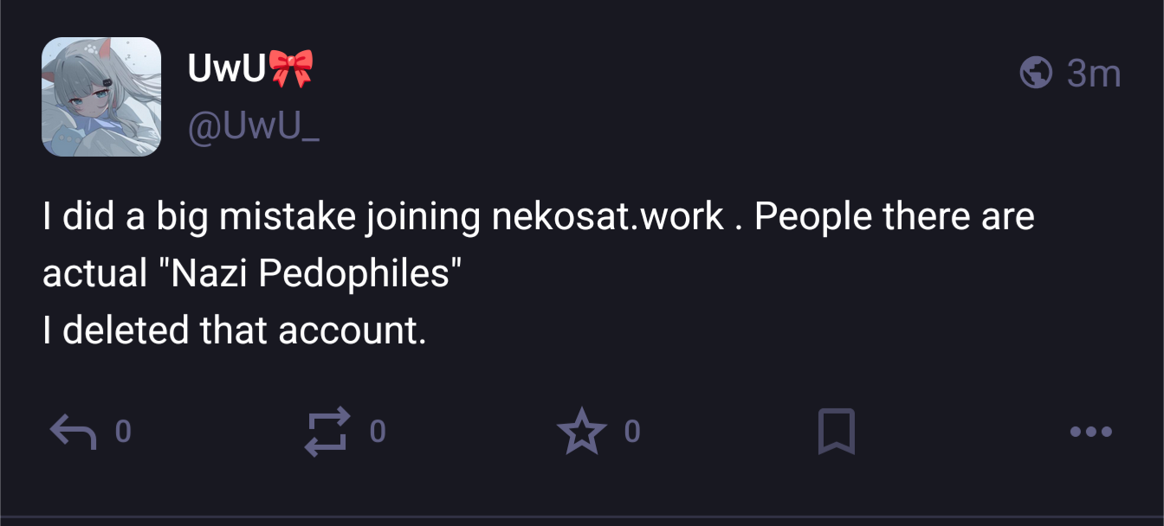1164x526 pixels.
Task: Boost this post with the repeat arrows
Action: coord(327,432)
